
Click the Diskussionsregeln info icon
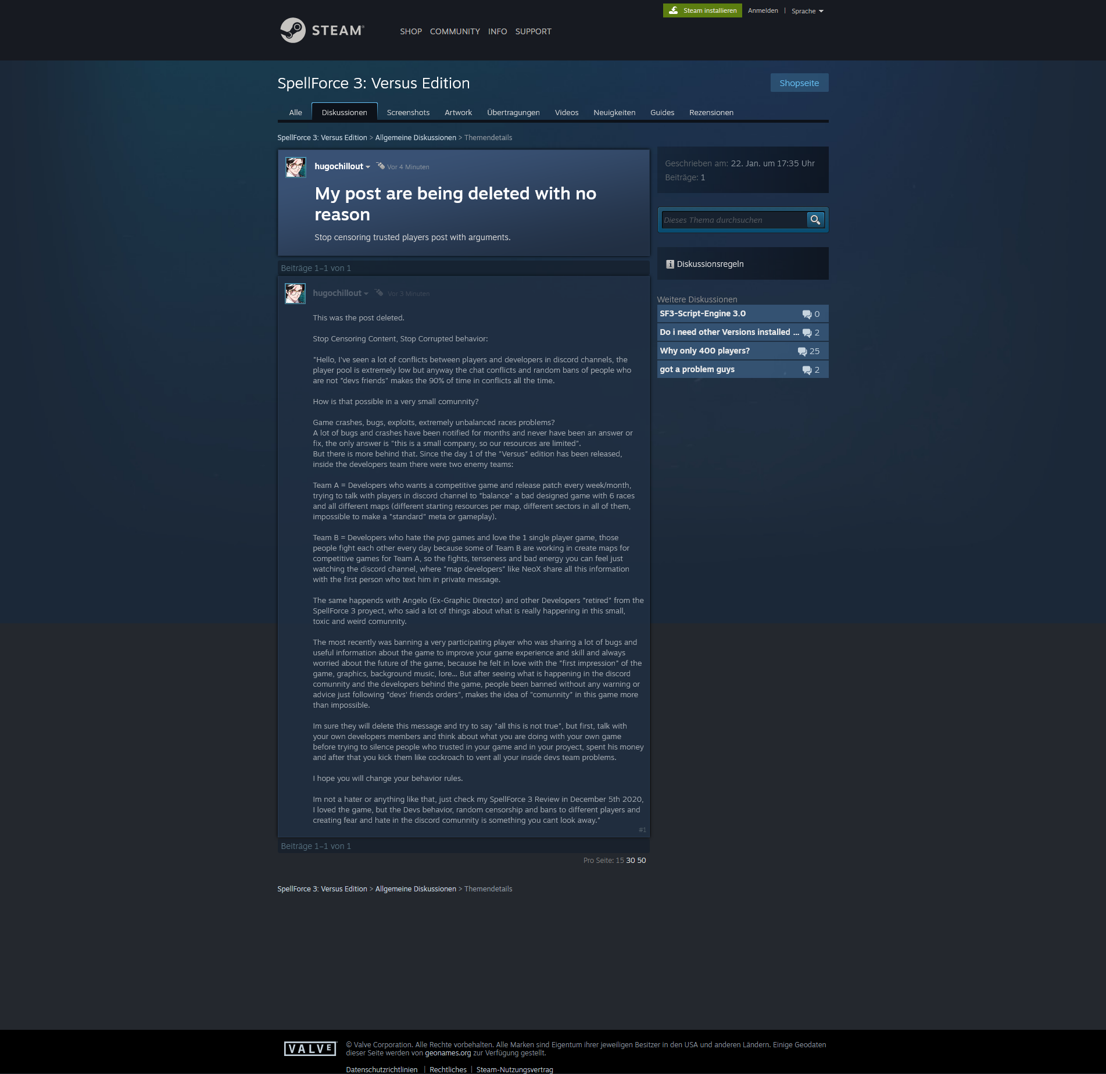(x=670, y=264)
